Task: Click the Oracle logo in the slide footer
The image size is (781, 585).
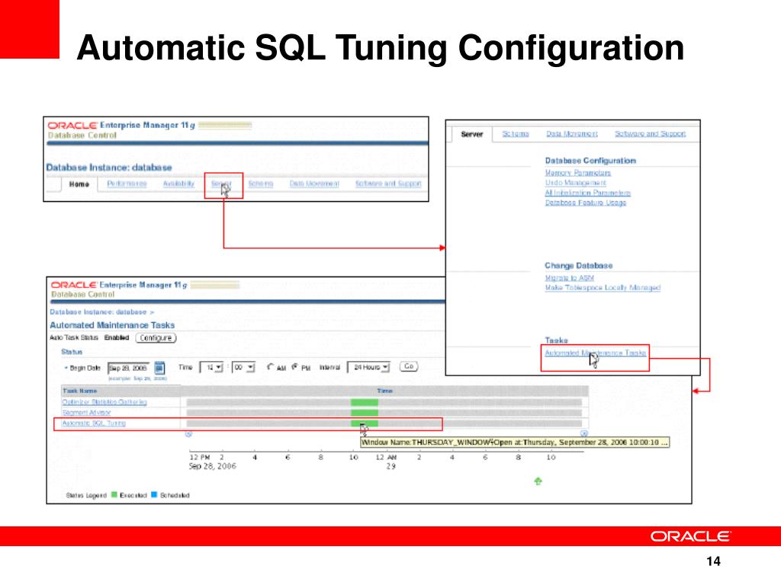Action: pyautogui.click(x=690, y=536)
